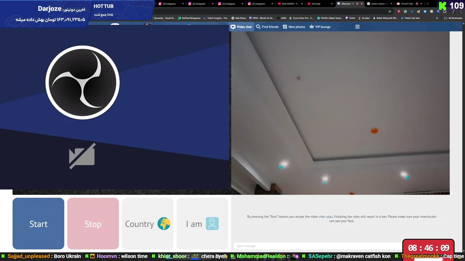Screen dimensions: 465x261
Task: Open the Video chat section
Action: [x=241, y=27]
